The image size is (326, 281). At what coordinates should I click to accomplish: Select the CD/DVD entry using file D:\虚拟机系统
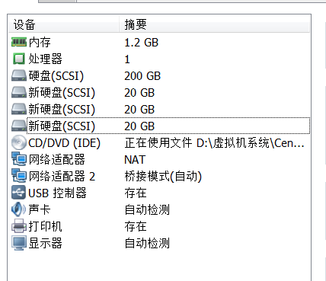(x=159, y=142)
